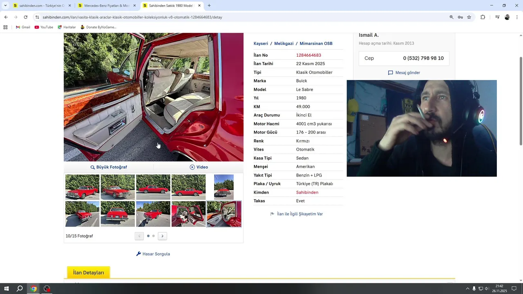Click the page vertical scrollbar
Viewport: 523px width, 294px height.
pyautogui.click(x=521, y=101)
